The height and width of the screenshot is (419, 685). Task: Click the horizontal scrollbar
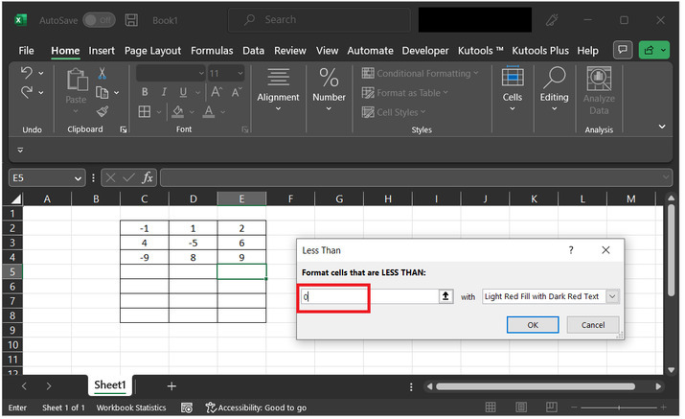(536, 386)
